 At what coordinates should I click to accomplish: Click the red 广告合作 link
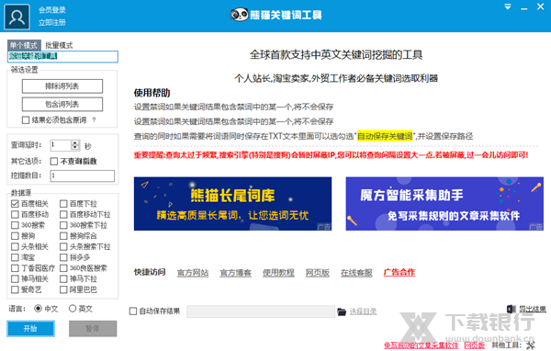point(399,272)
